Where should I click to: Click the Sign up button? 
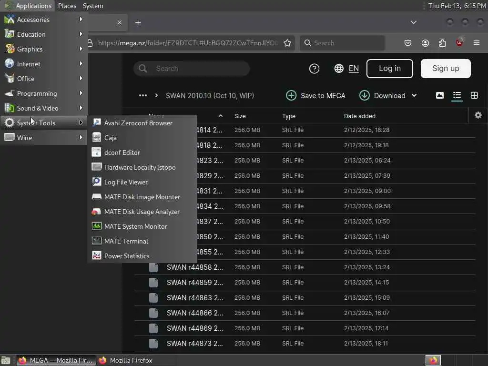(x=446, y=69)
